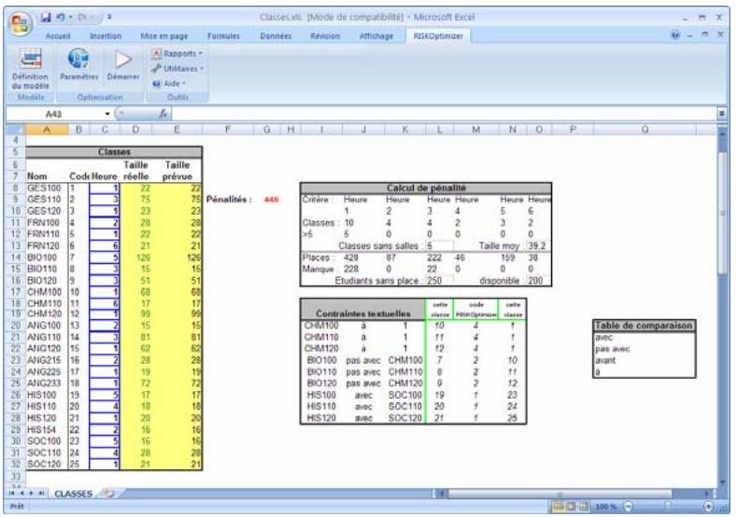Viewport: 737px width, 517px height.
Task: Click the SOC120 class name cell
Action: point(47,464)
